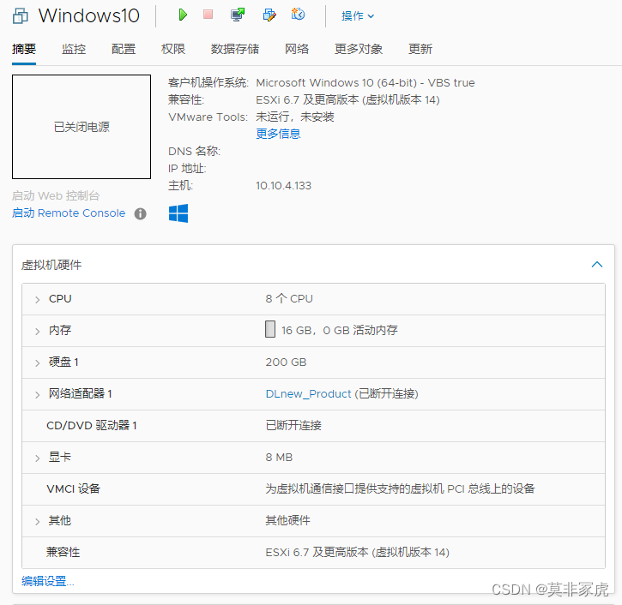Click host address 10.10.4.133

pyautogui.click(x=284, y=185)
